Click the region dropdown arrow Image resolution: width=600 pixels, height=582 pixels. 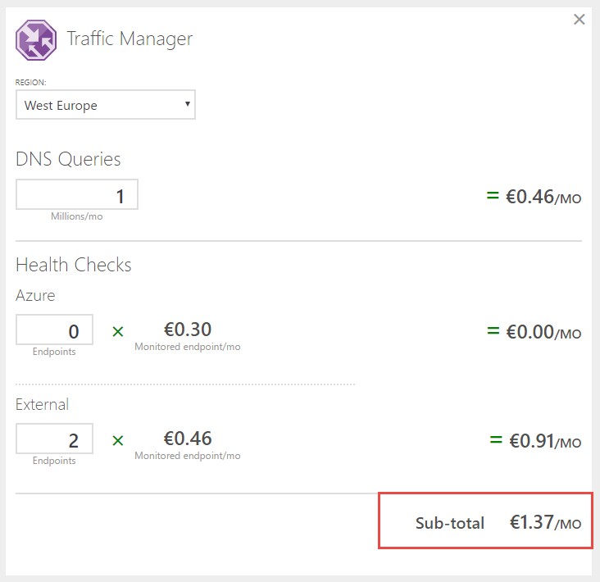pyautogui.click(x=188, y=104)
